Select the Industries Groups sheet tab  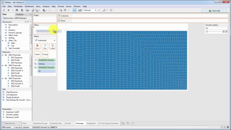tap(40, 123)
